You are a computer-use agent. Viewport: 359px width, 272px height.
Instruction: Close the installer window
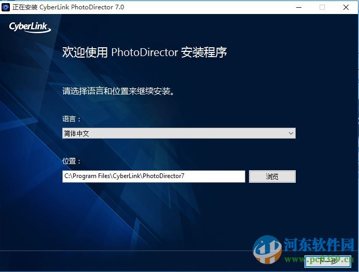346,7
